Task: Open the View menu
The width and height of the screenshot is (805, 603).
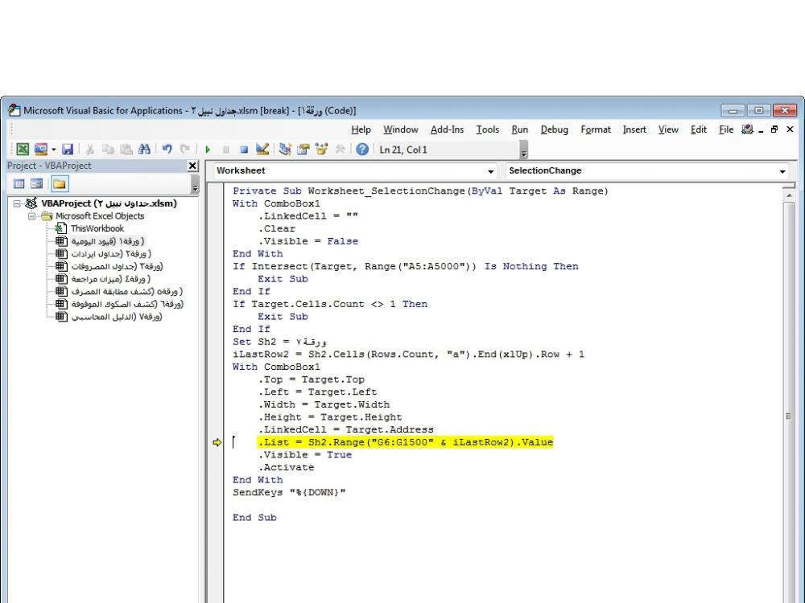Action: [x=668, y=129]
